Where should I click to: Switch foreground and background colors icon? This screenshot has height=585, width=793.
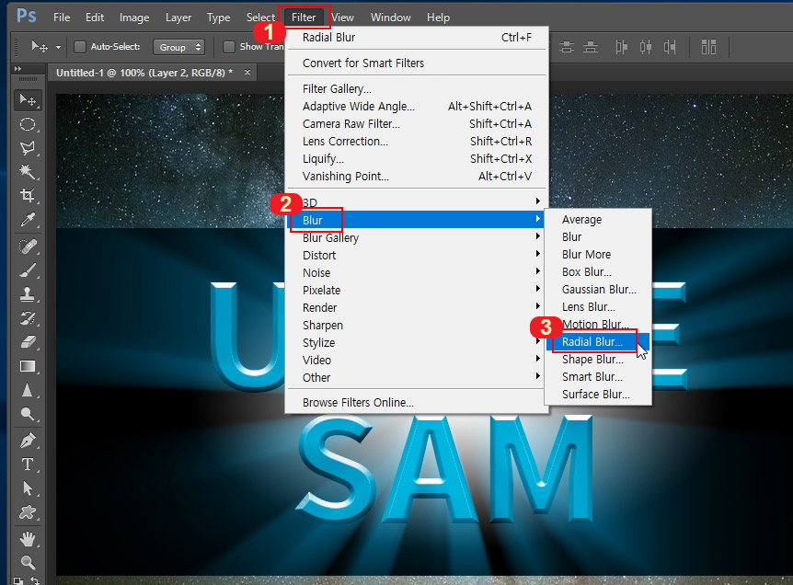click(35, 580)
